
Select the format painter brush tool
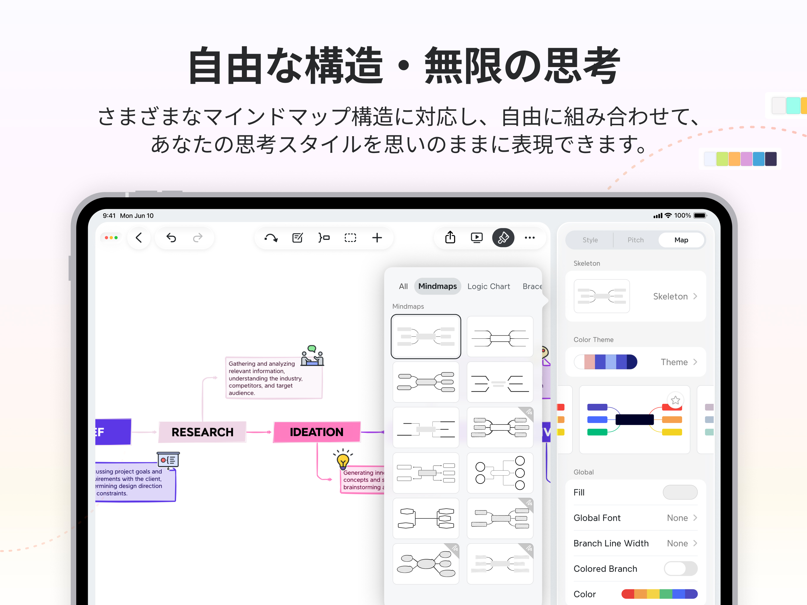tap(503, 238)
